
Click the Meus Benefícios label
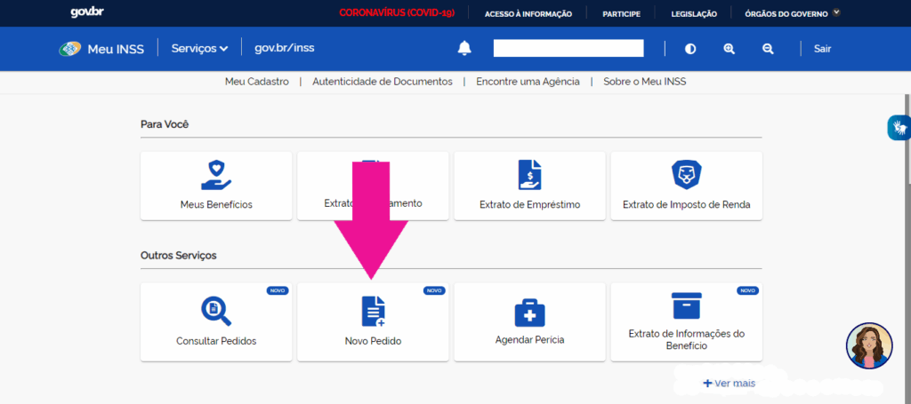pos(216,204)
